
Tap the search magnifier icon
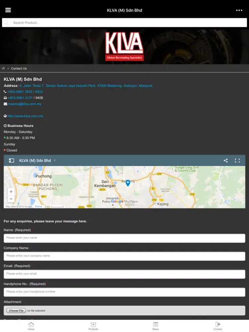[6, 23]
